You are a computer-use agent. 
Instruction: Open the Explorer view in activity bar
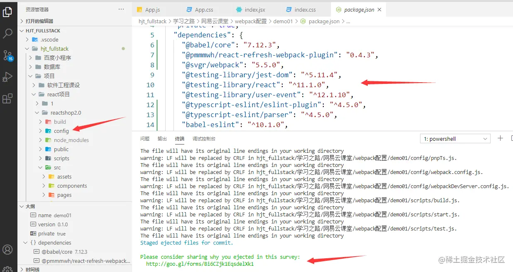[x=7, y=12]
